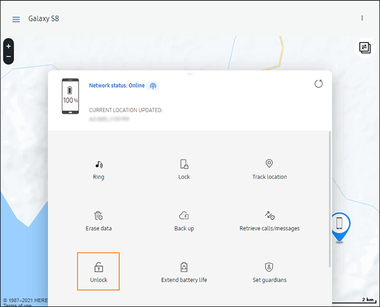Select the Ring label

pyautogui.click(x=99, y=177)
